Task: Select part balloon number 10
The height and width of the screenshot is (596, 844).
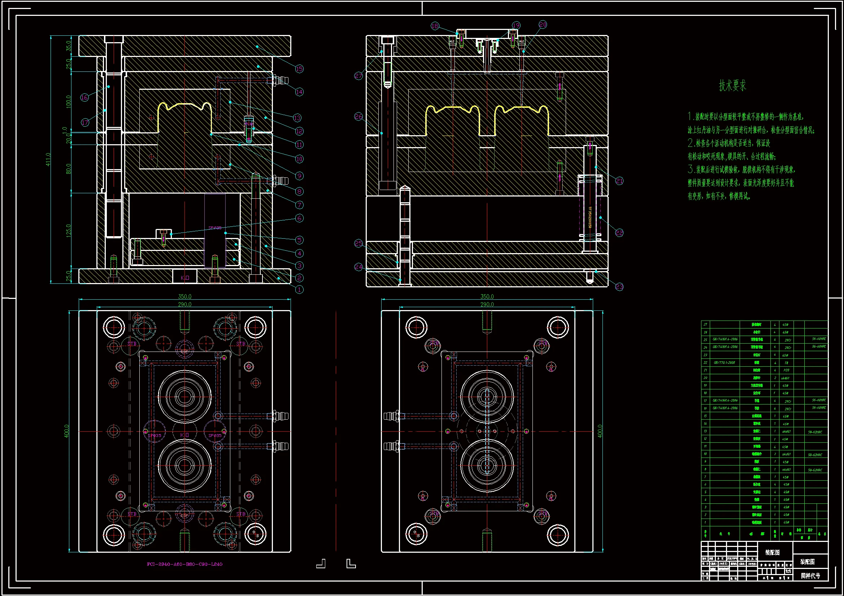Action: point(299,159)
